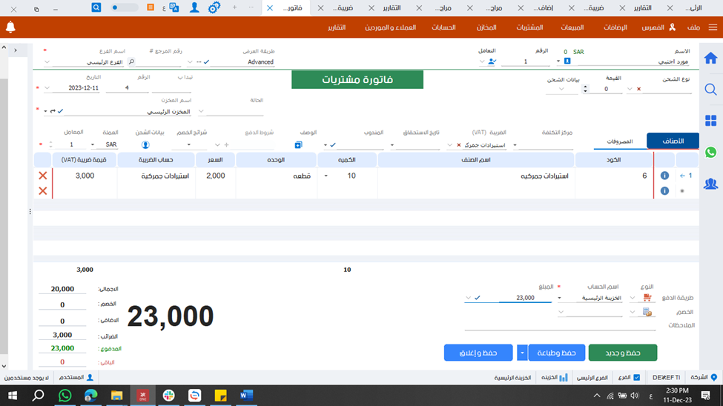This screenshot has width=723, height=406.
Task: Click the حفظ وطباعة button
Action: (x=557, y=353)
